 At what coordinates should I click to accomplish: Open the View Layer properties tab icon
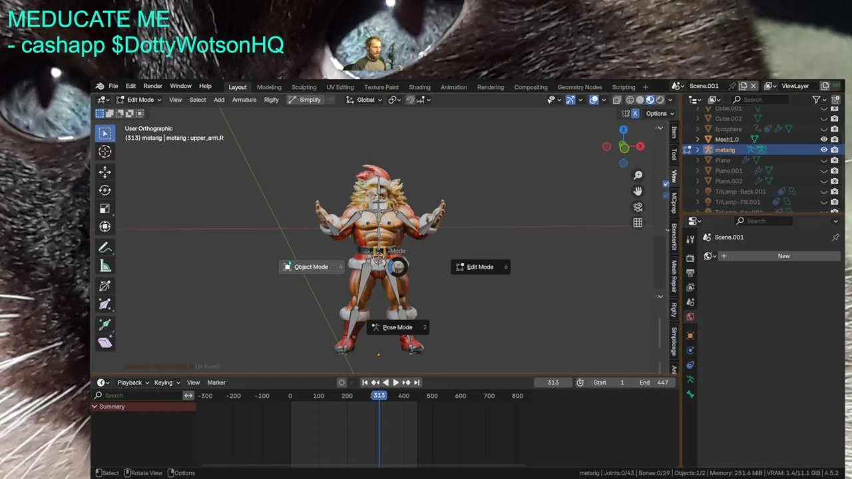click(x=690, y=287)
